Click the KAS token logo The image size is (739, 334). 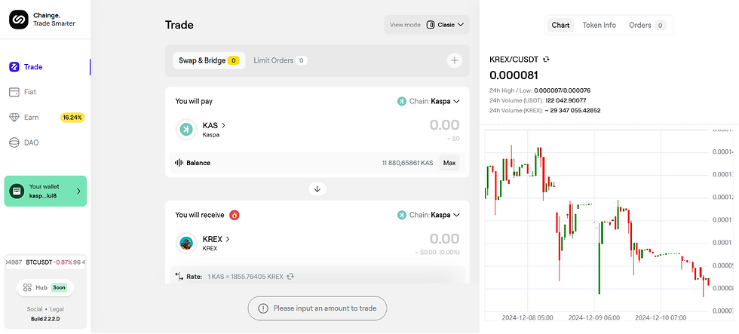click(x=186, y=129)
